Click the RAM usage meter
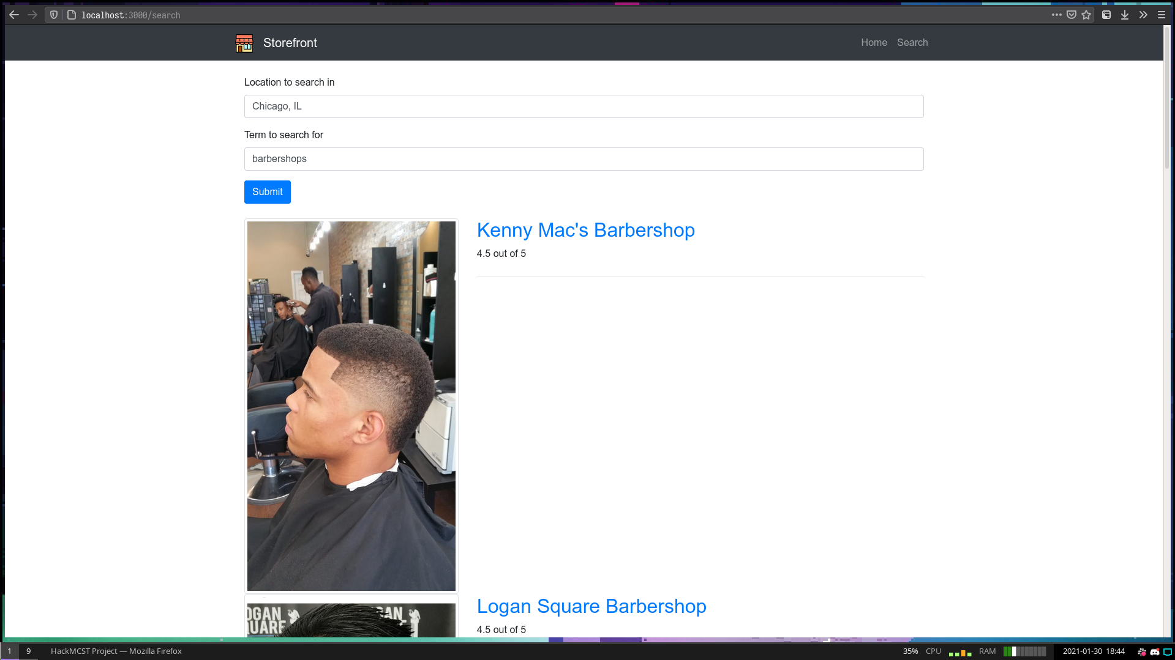The height and width of the screenshot is (660, 1175). point(1024,651)
